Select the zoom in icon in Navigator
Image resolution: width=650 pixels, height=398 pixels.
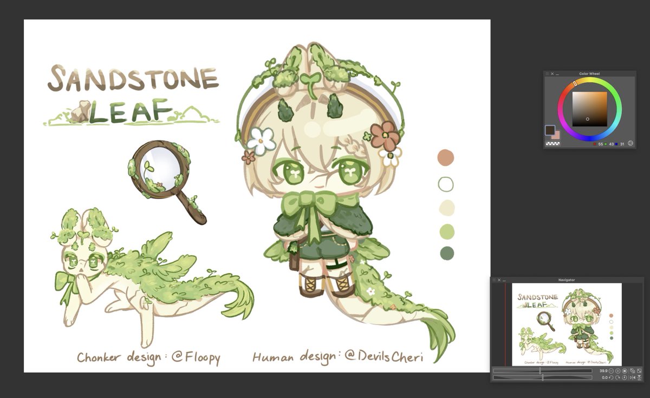[x=617, y=370]
